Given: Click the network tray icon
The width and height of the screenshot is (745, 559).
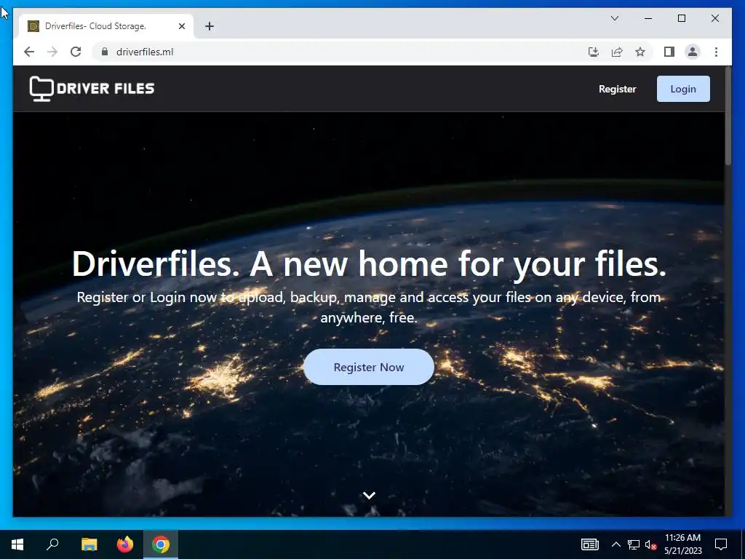Looking at the screenshot, I should [x=634, y=544].
